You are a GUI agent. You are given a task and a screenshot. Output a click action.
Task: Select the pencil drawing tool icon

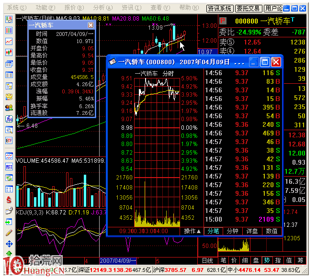[x=9, y=233]
